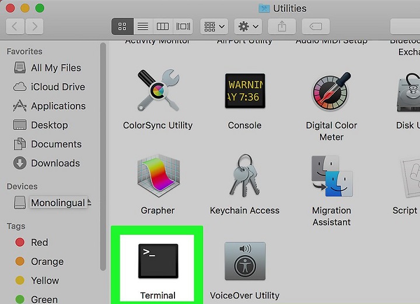Viewport: 420px width, 304px height.
Task: Click the Keychain Access label
Action: point(244,210)
